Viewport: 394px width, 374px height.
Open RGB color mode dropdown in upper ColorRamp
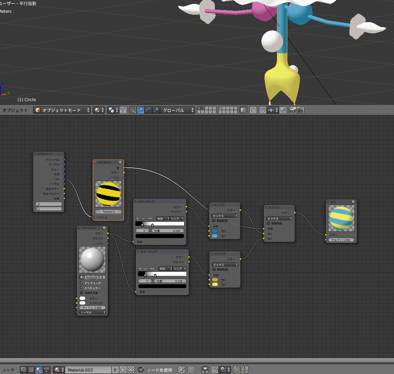(x=163, y=219)
